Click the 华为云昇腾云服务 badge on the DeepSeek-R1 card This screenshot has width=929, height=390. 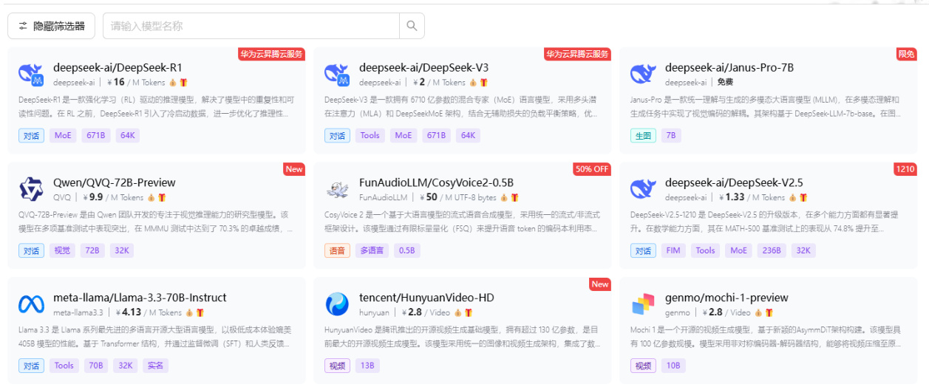tap(271, 54)
